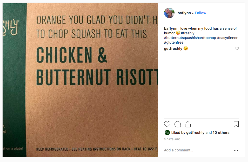Open the #freshly hashtag
Image resolution: width=248 pixels, height=162 pixels.
tap(187, 33)
